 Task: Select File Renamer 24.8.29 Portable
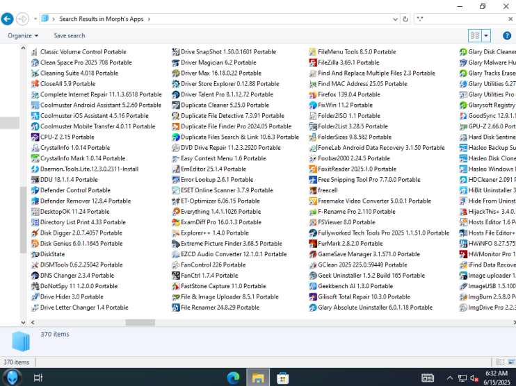click(x=216, y=308)
